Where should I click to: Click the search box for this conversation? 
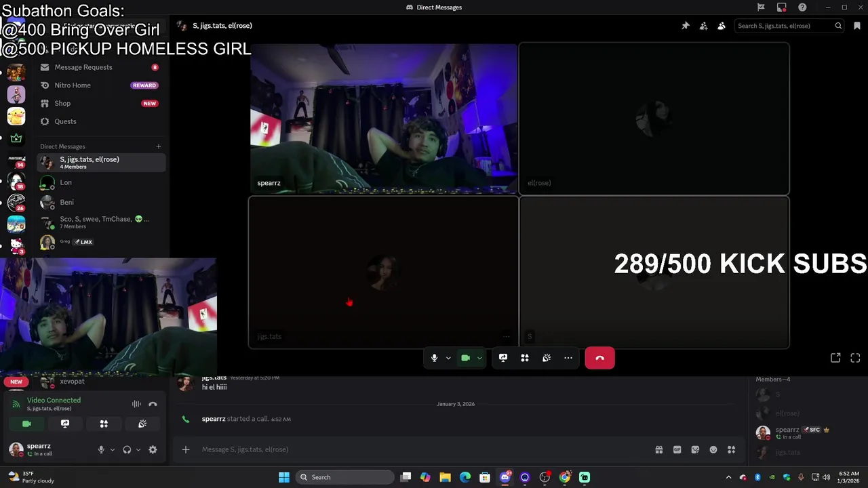[x=789, y=26]
